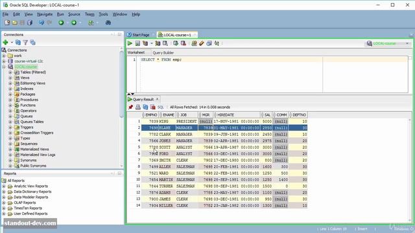Viewport: 415px width, 233px height.
Task: Expand Analytic View Reports folder
Action: (x=4, y=186)
